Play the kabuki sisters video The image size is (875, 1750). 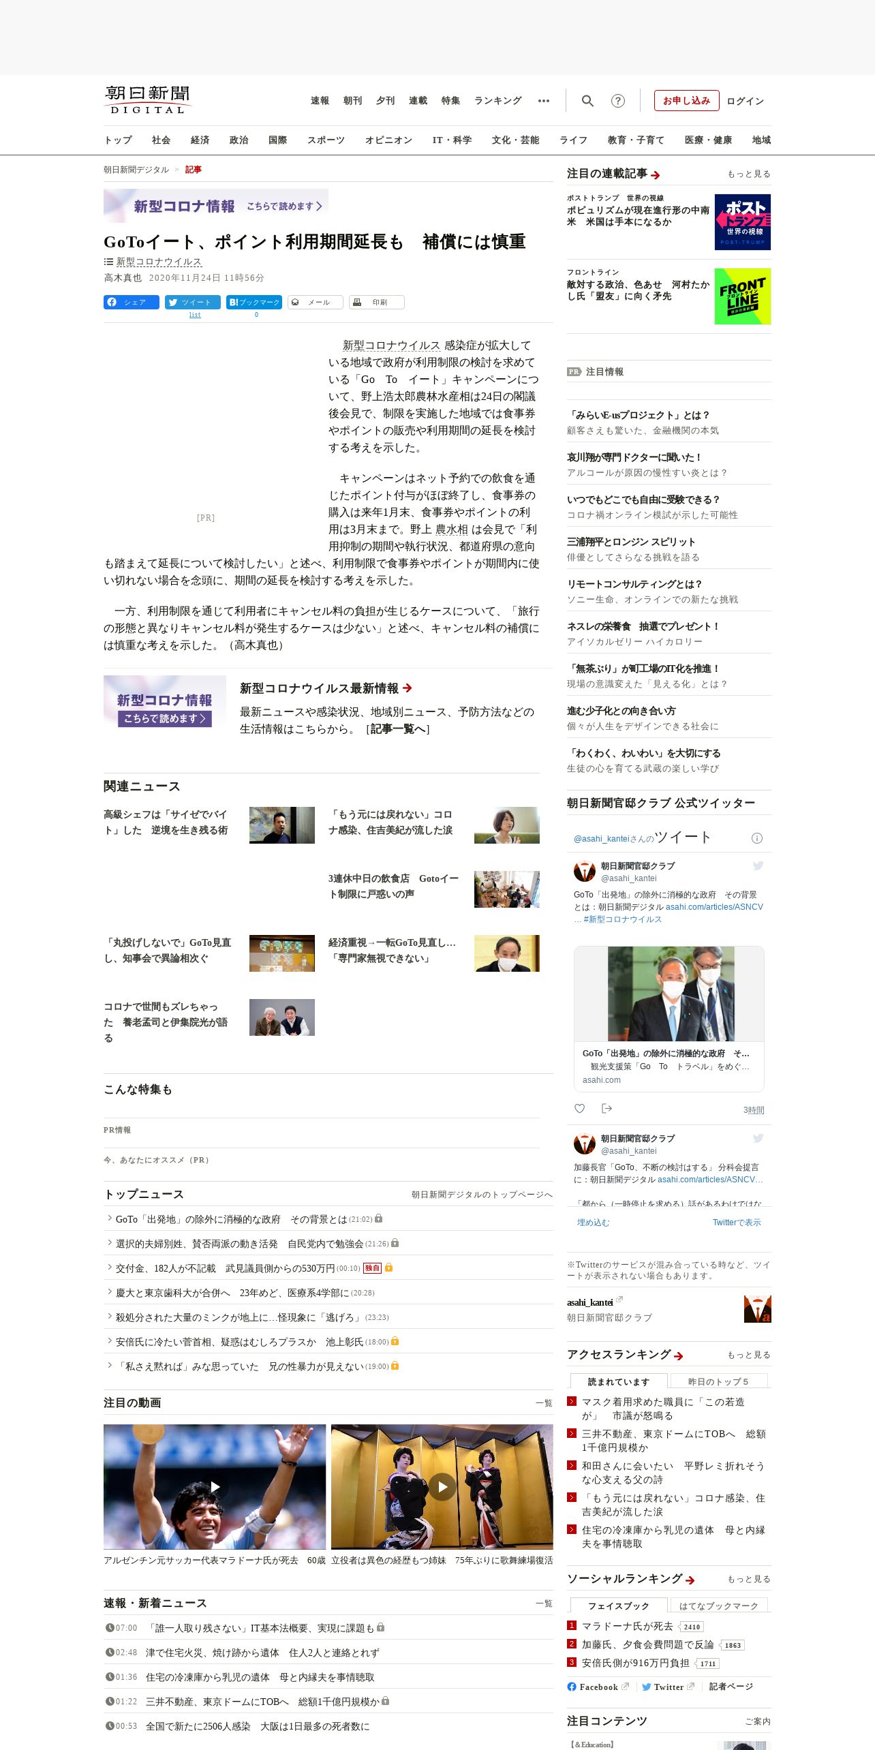pos(442,1486)
